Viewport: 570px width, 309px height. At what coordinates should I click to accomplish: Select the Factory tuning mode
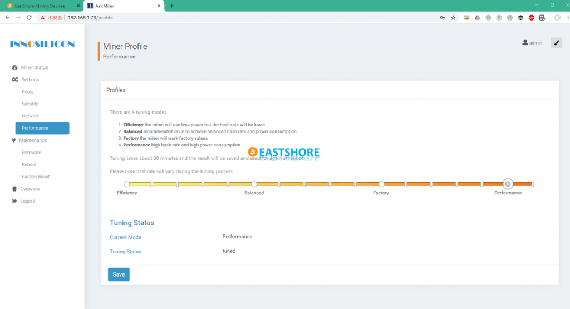click(381, 184)
